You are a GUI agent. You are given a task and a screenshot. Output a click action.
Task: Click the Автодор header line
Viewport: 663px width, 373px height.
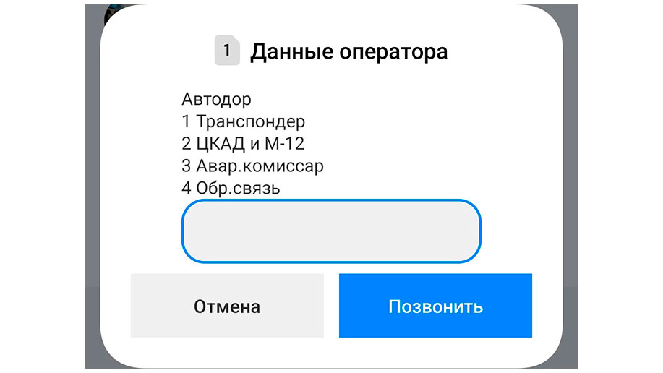pos(216,99)
